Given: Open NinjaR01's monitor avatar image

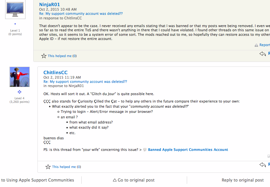Looking at the screenshot, I should pos(15,9).
